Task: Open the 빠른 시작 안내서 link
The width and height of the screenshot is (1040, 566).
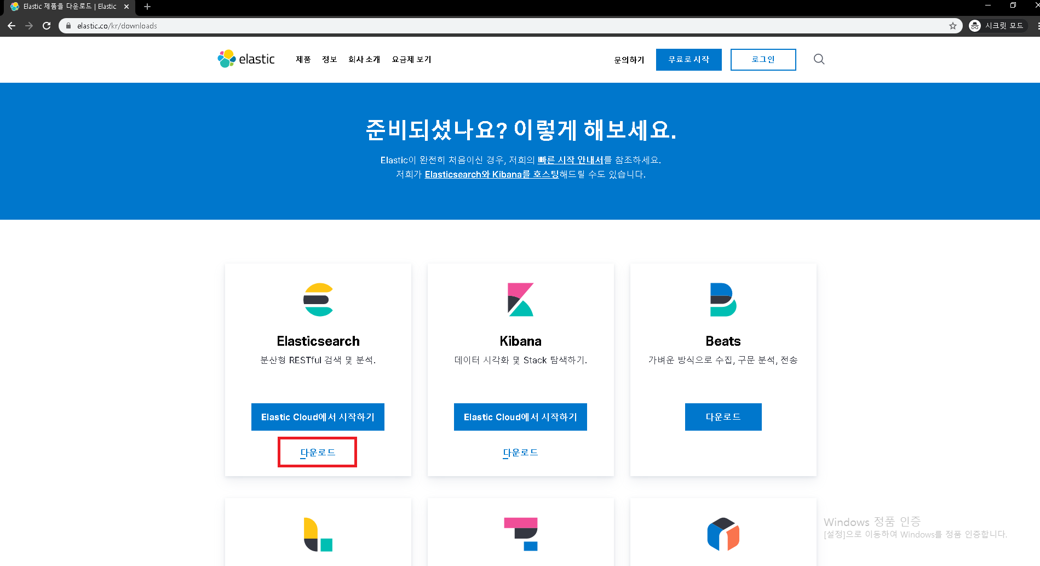Action: 570,160
